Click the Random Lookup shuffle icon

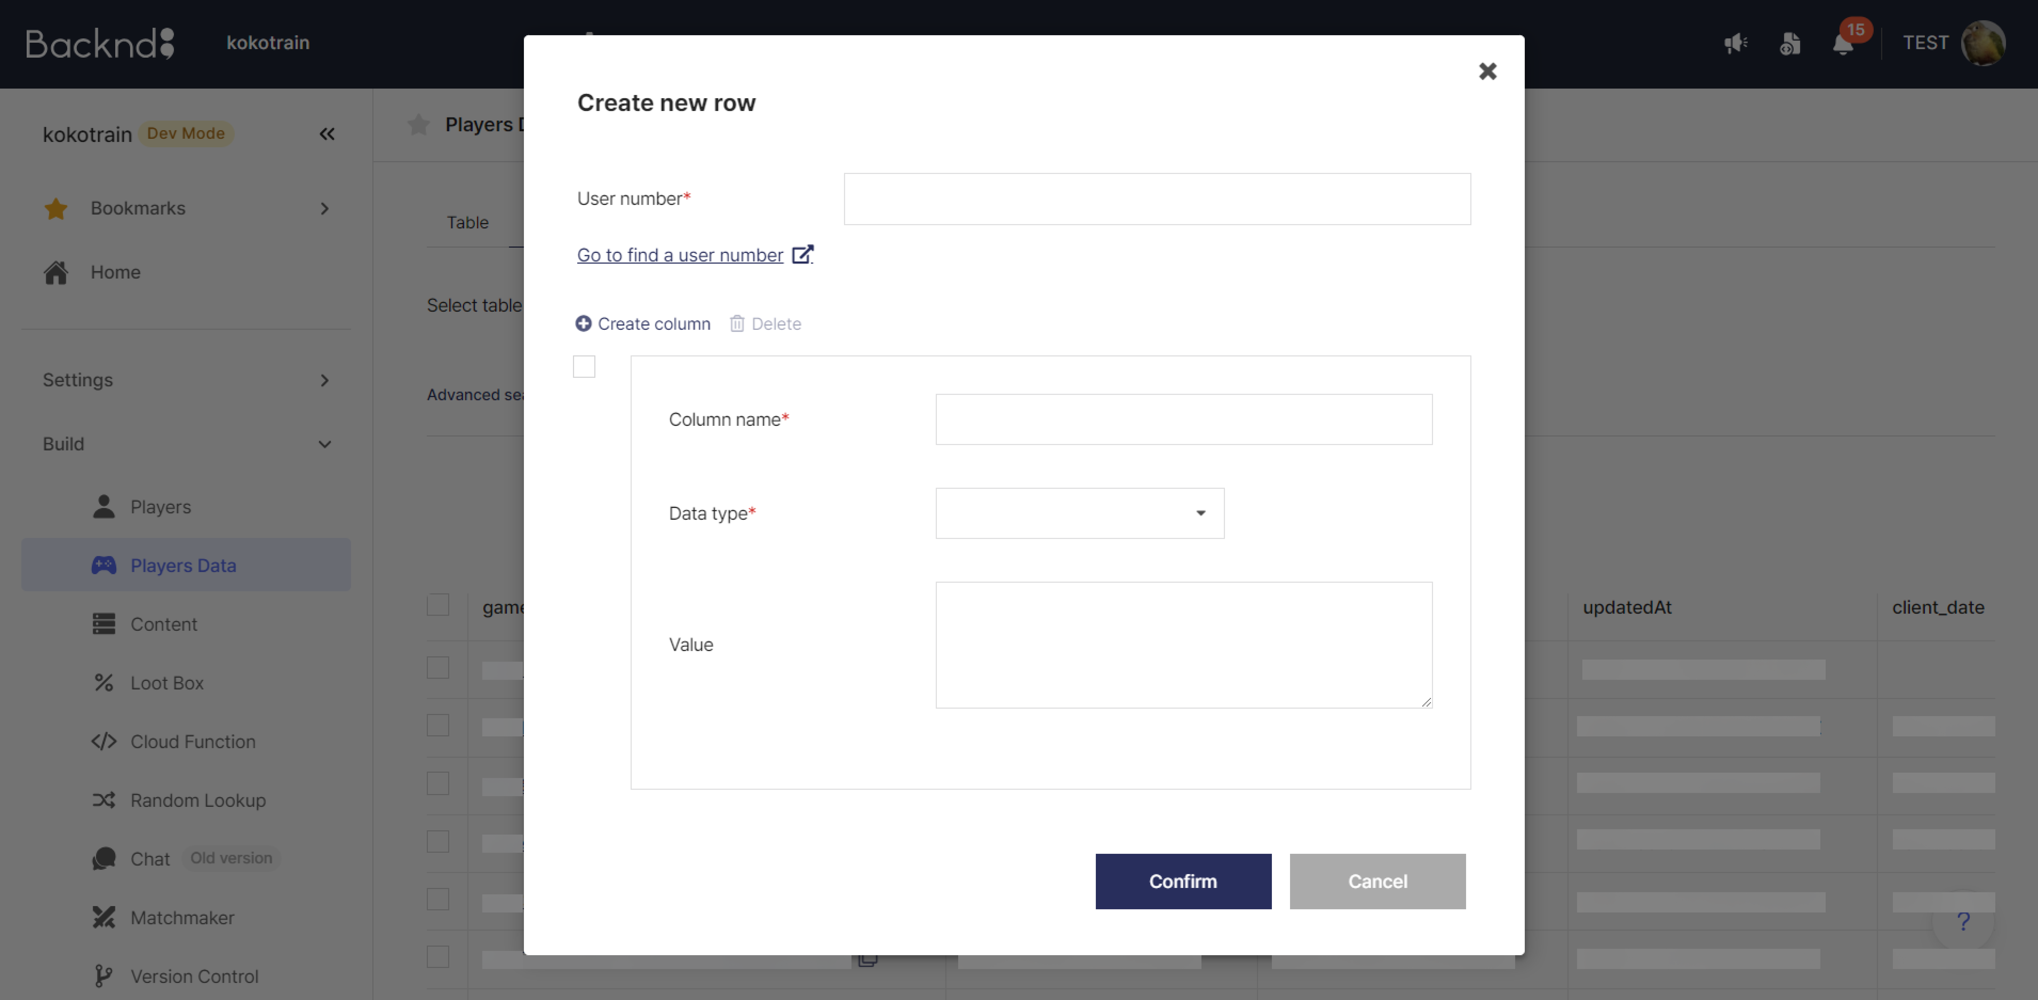[x=104, y=800]
